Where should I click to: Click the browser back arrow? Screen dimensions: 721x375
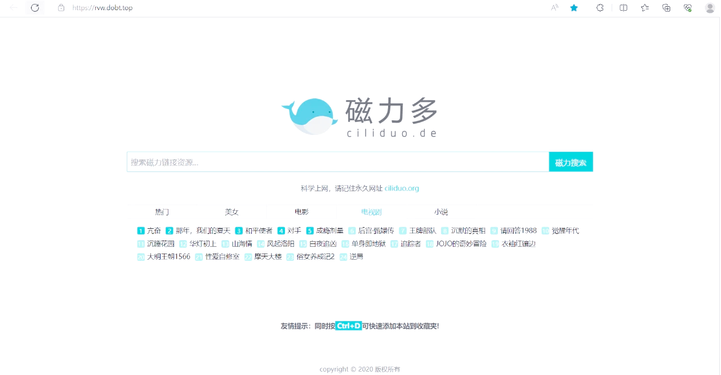[x=14, y=8]
